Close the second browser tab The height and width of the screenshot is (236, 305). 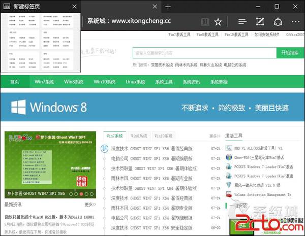[155, 7]
